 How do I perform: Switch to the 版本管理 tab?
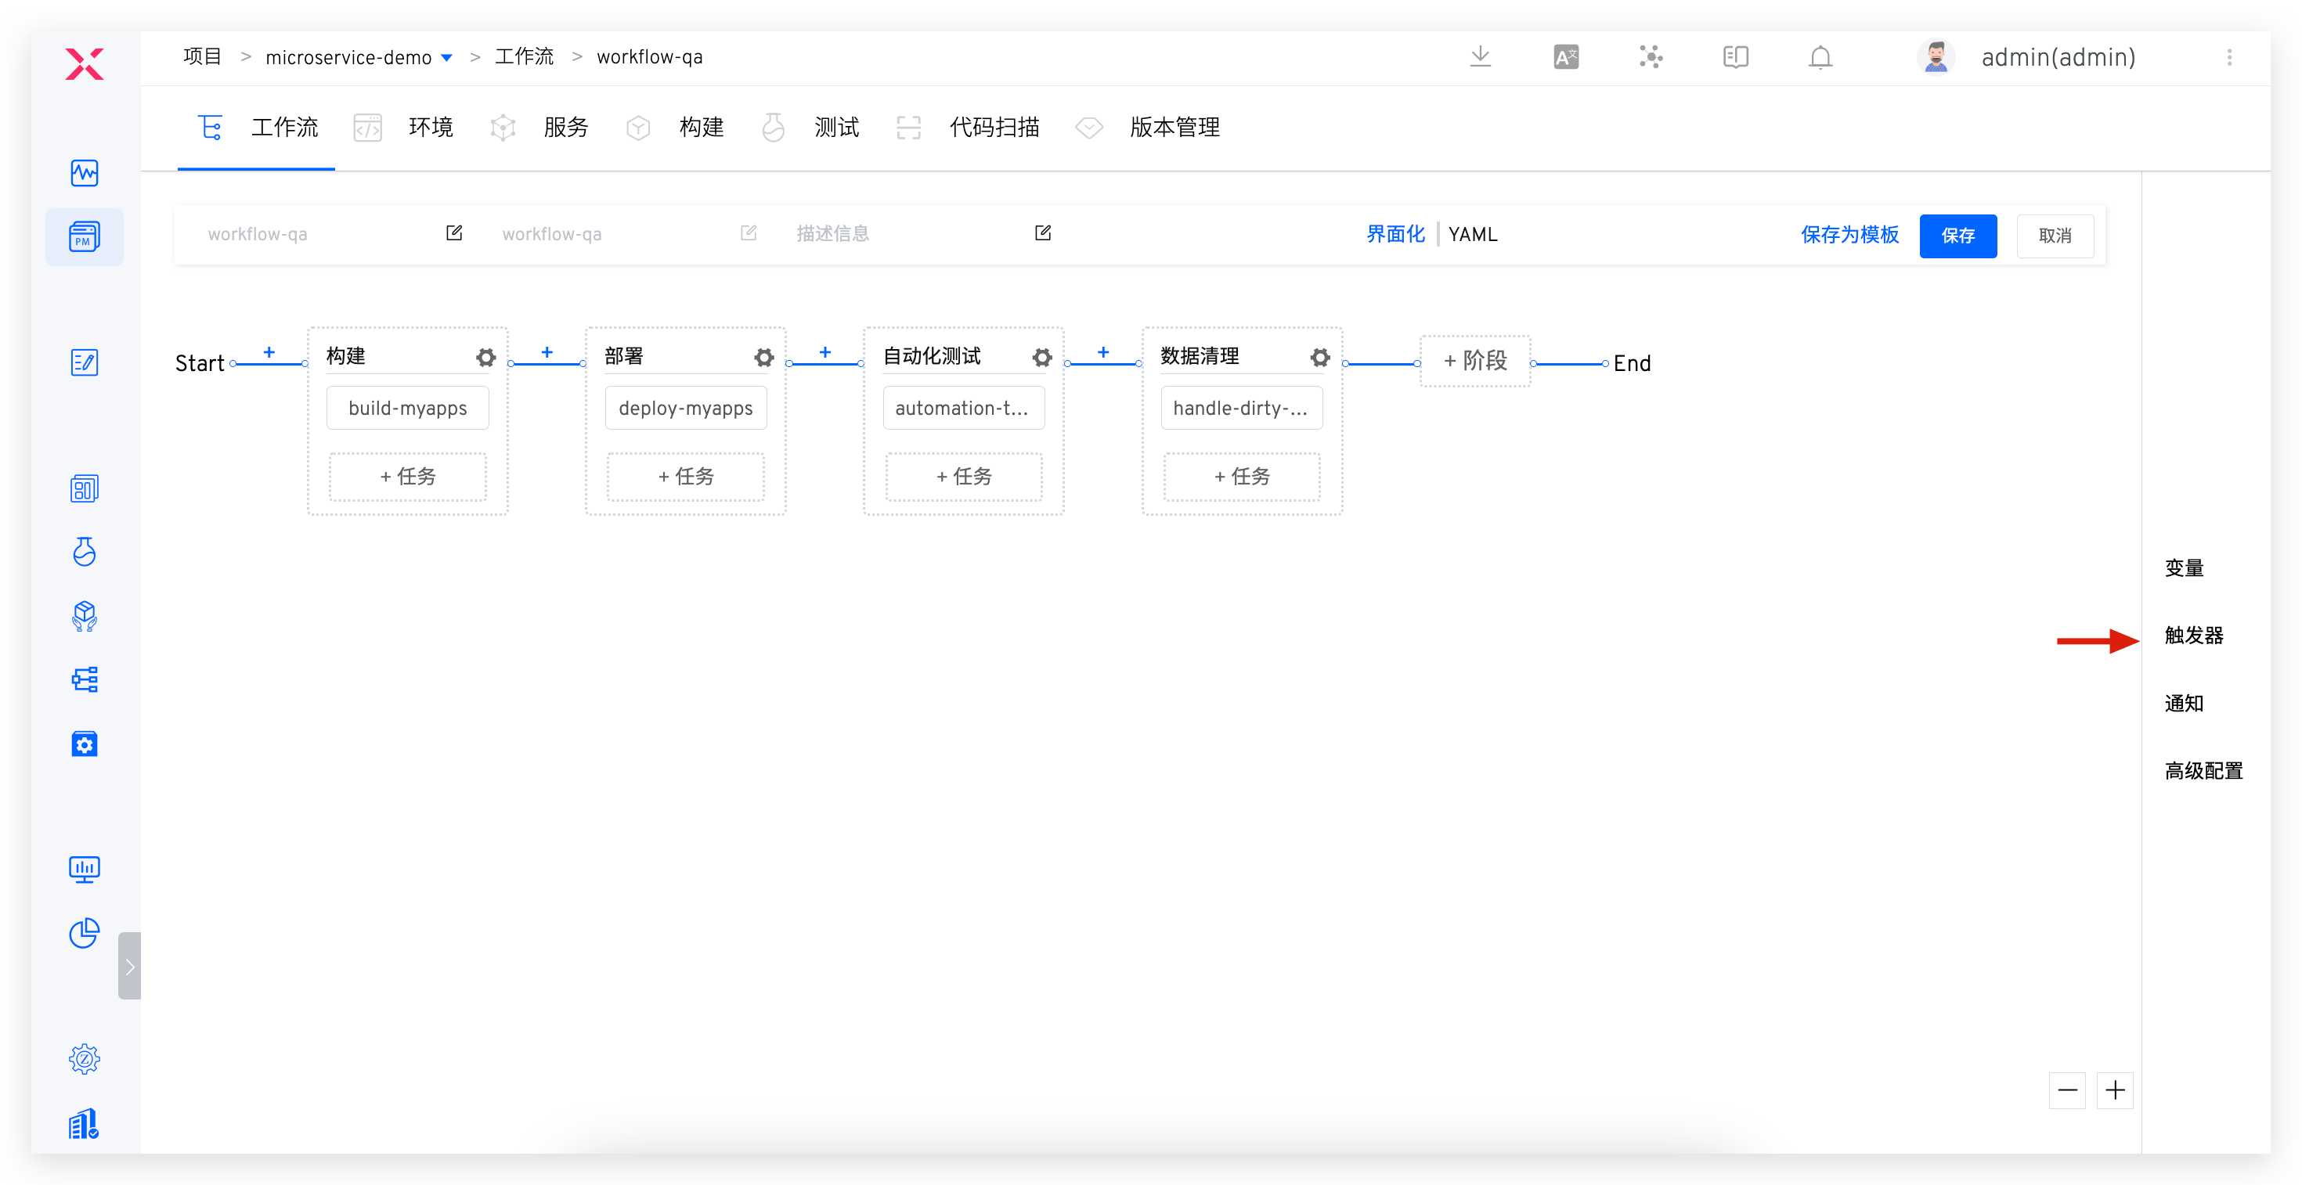(1147, 128)
